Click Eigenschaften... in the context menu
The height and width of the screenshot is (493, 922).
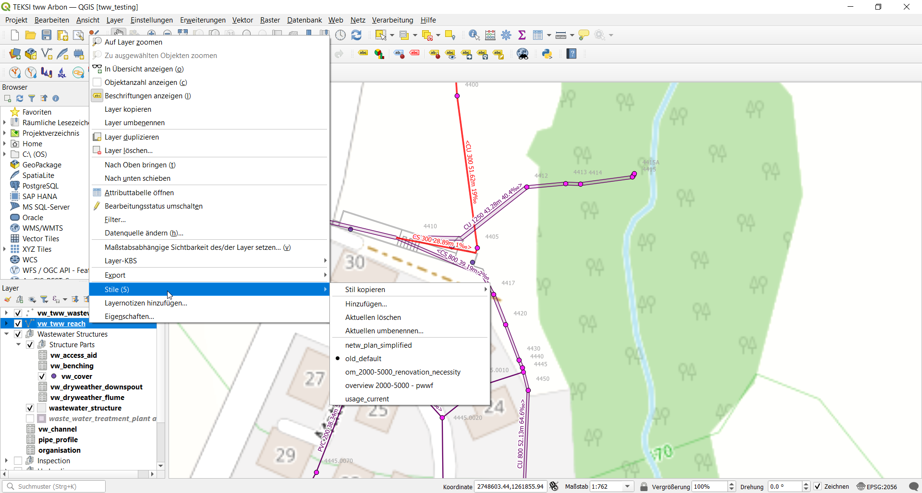click(209, 317)
